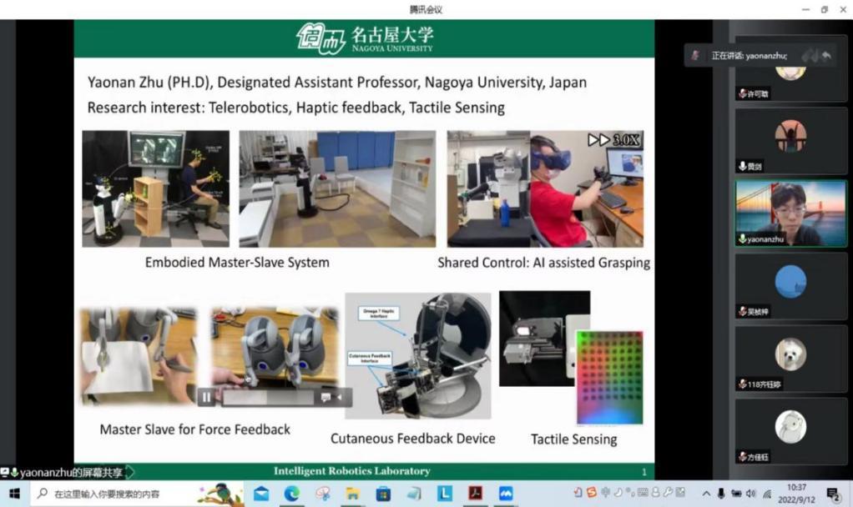Pause the Master Slave force feedback video

206,397
